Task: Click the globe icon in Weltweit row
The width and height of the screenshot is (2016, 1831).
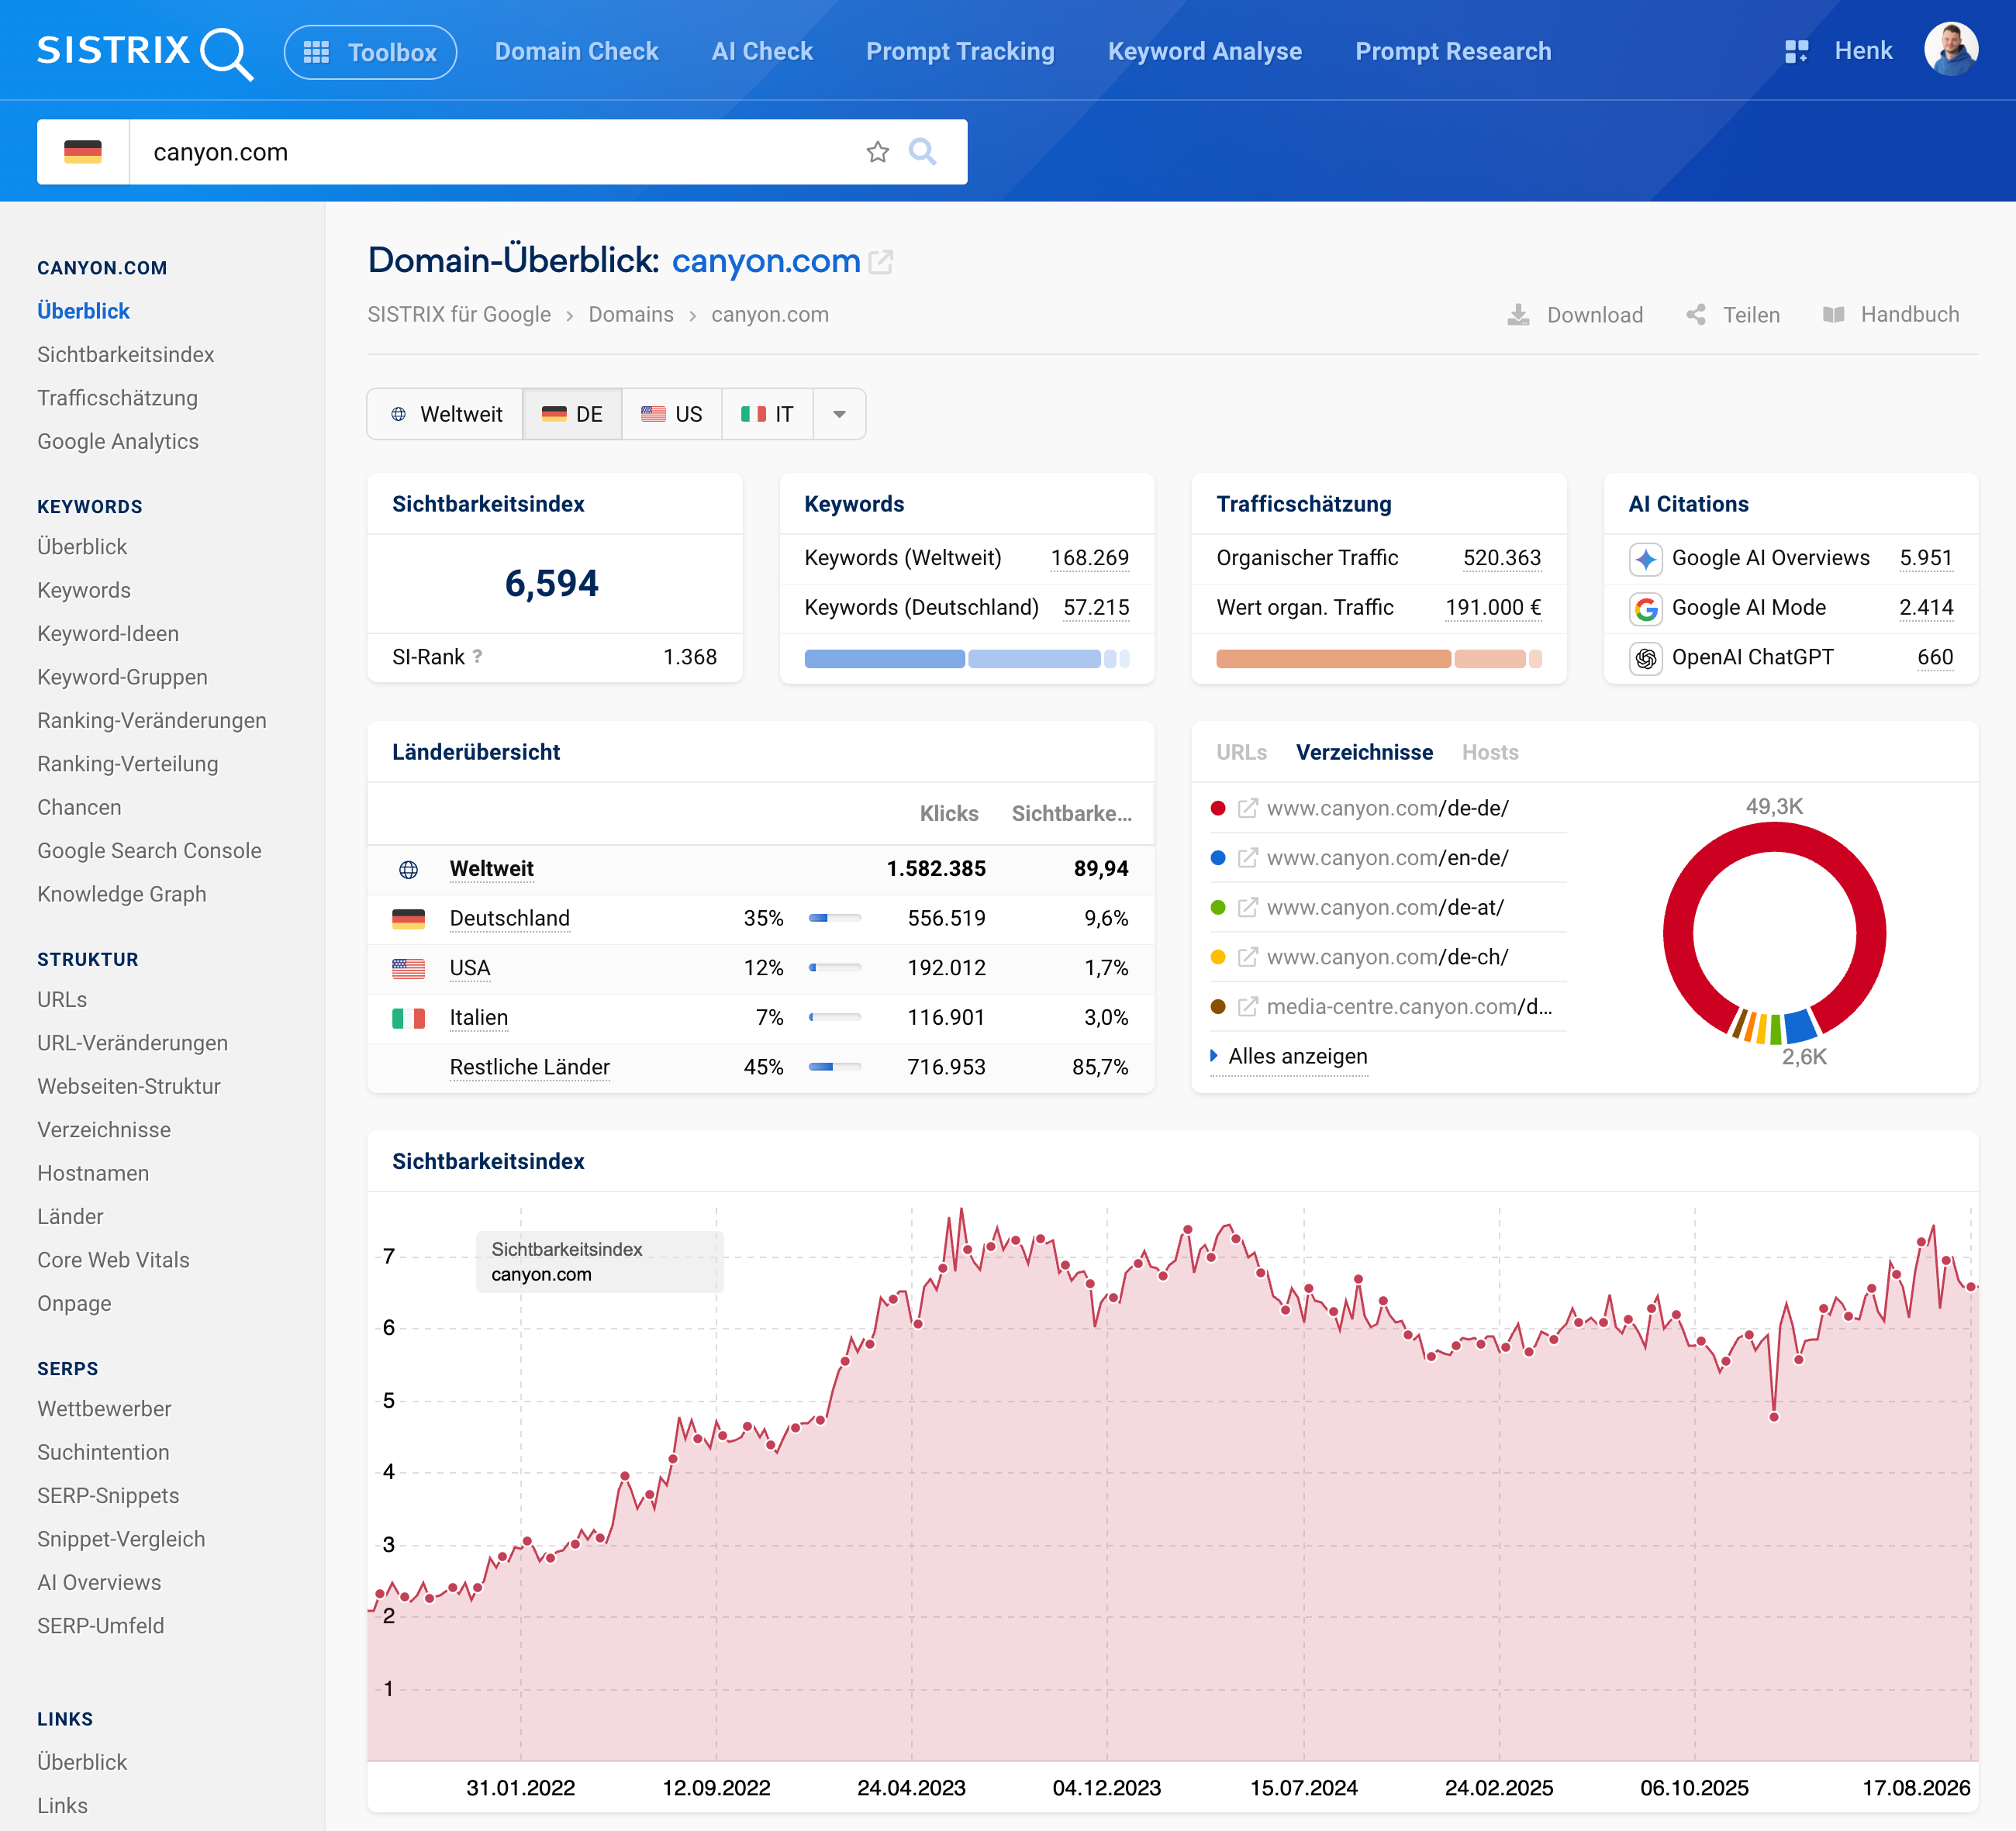Action: [408, 869]
